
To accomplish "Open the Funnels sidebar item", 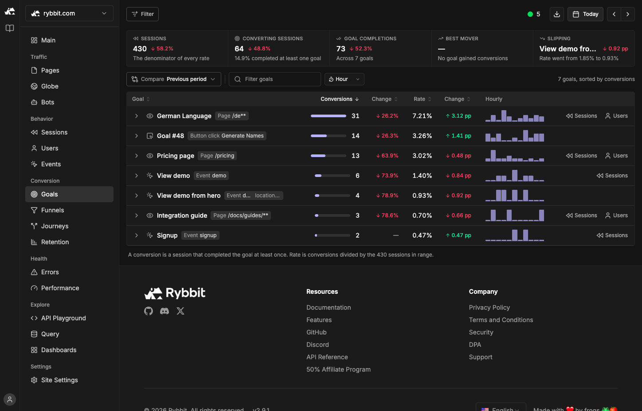I will coord(69,210).
